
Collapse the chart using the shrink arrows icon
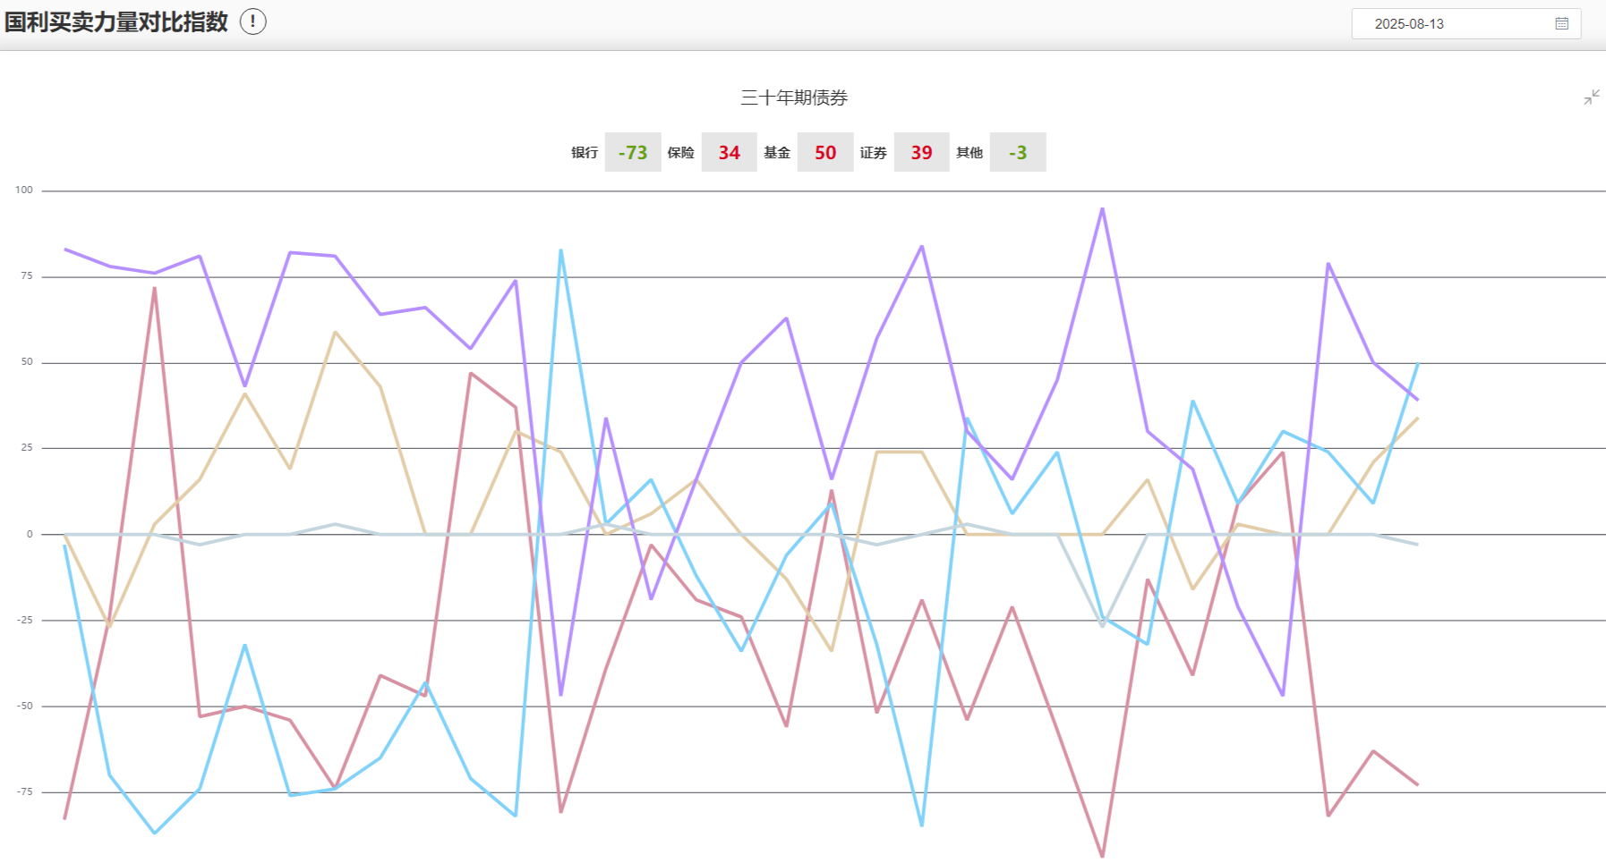(x=1591, y=97)
